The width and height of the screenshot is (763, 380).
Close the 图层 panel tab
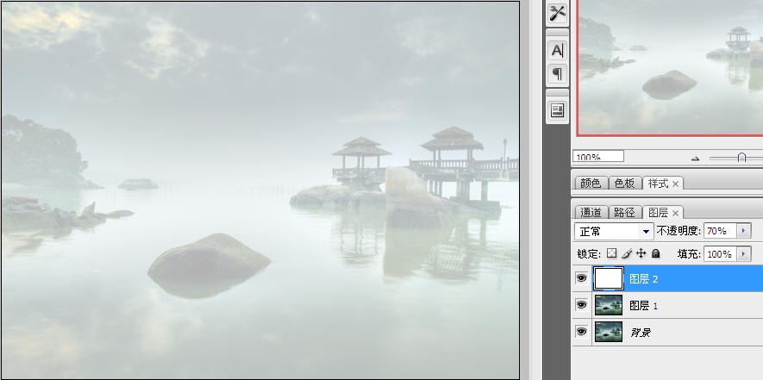(675, 213)
